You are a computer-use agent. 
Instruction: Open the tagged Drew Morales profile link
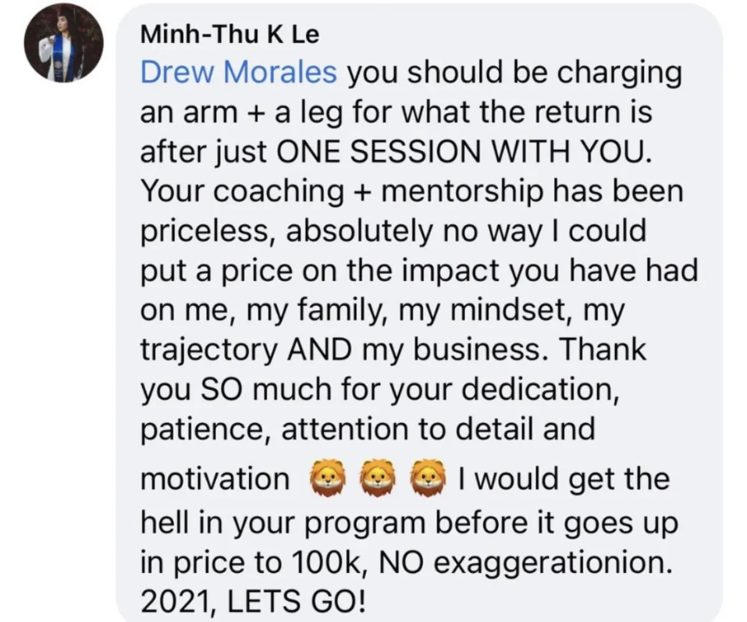coord(239,73)
